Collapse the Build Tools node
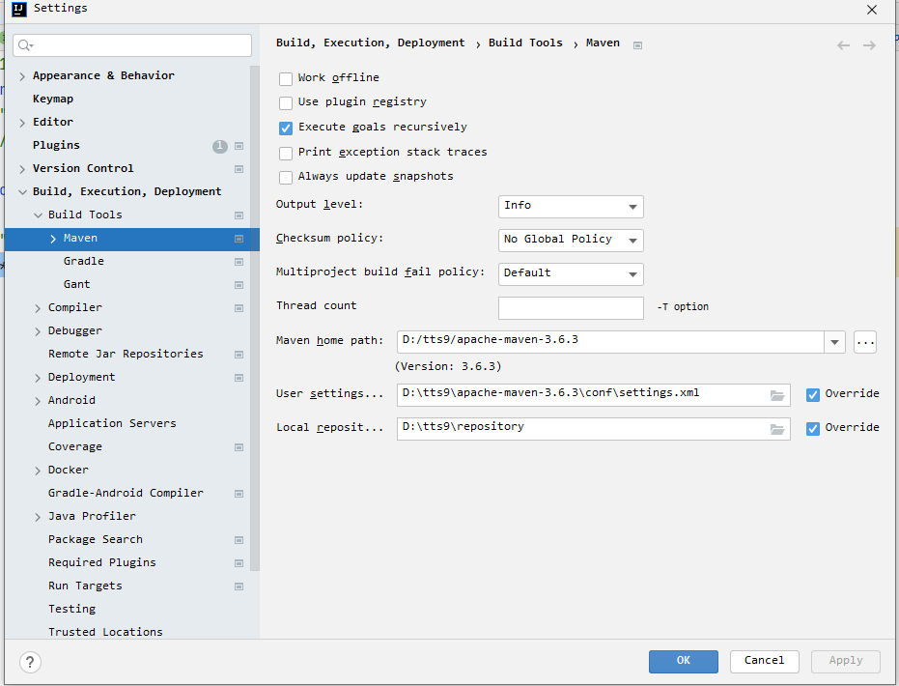 (x=38, y=215)
